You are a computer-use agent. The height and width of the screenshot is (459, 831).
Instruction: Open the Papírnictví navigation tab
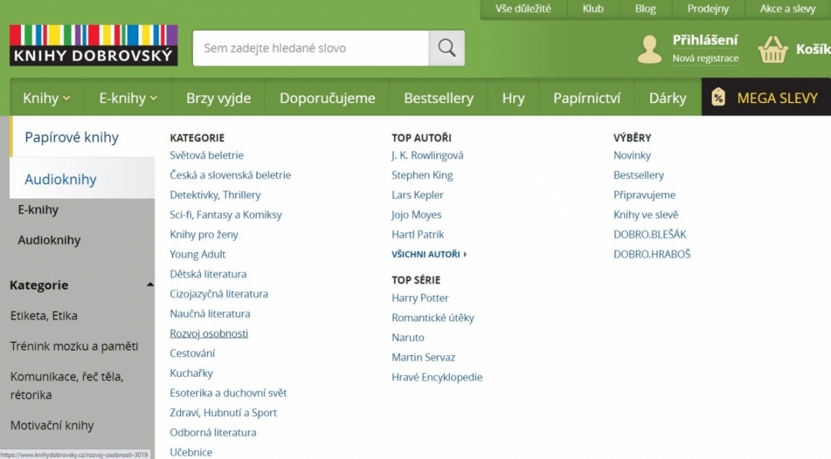pyautogui.click(x=586, y=98)
